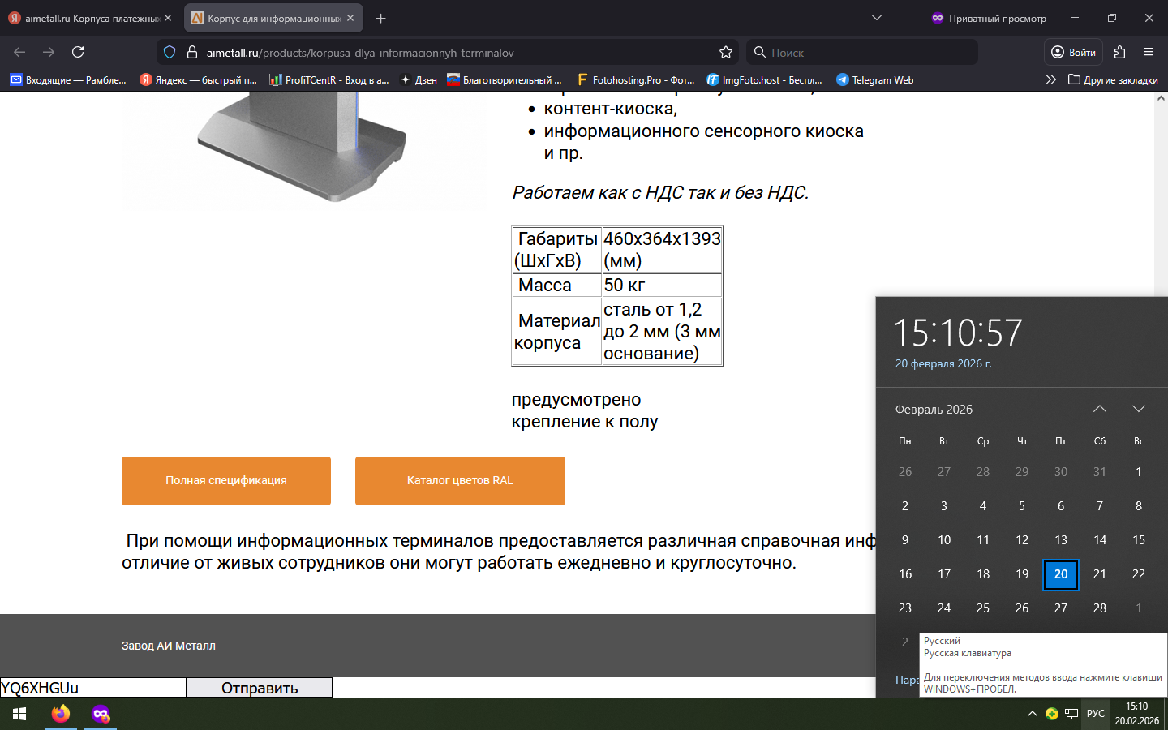Click the Каталог цветов RAL button
This screenshot has height=730, width=1168.
[460, 480]
